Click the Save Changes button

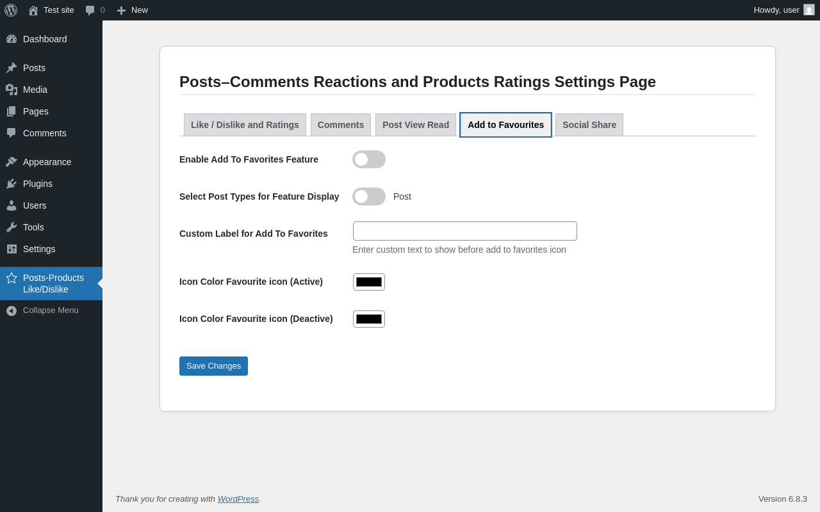tap(213, 366)
